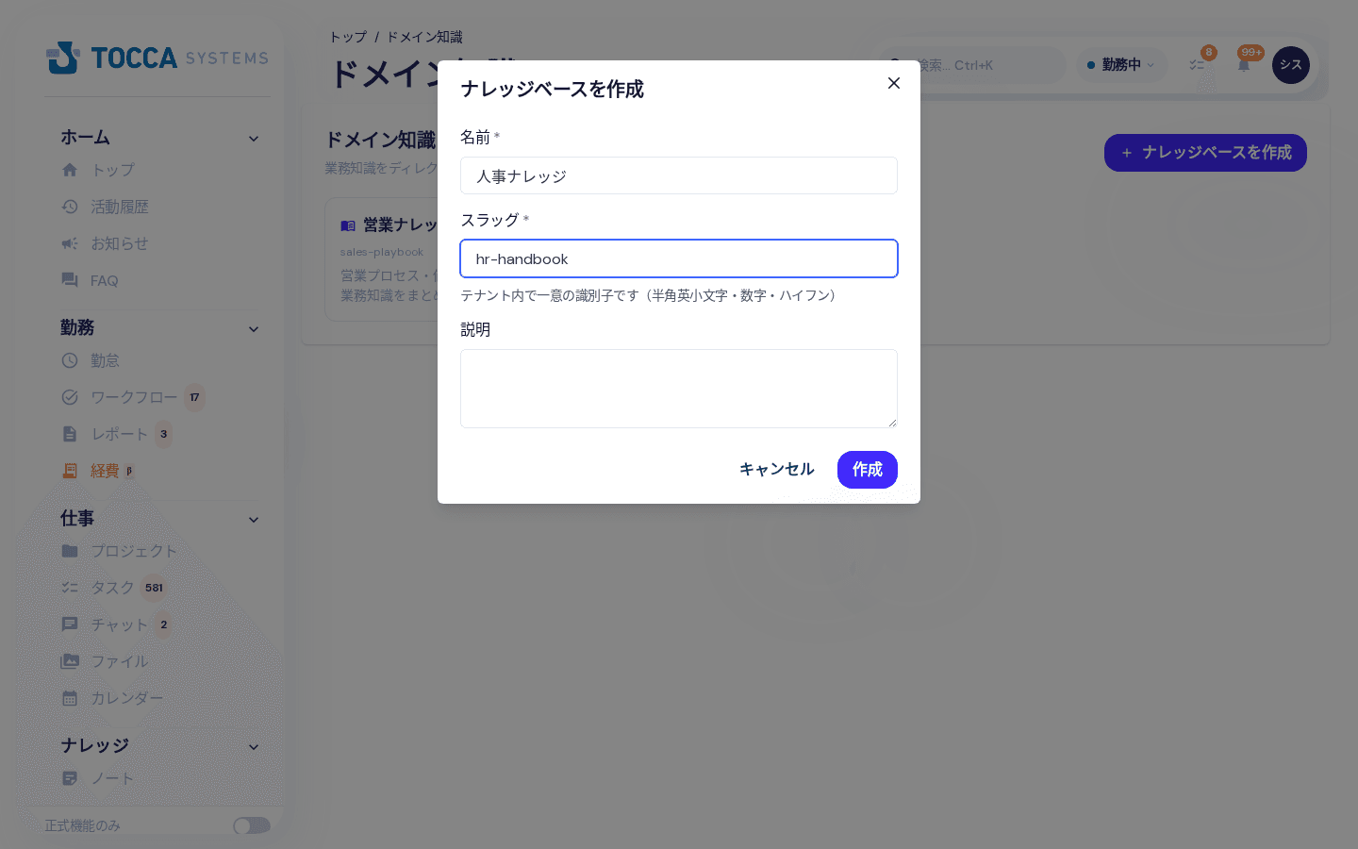Click the 説明 textarea
This screenshot has height=849, width=1358.
[679, 389]
